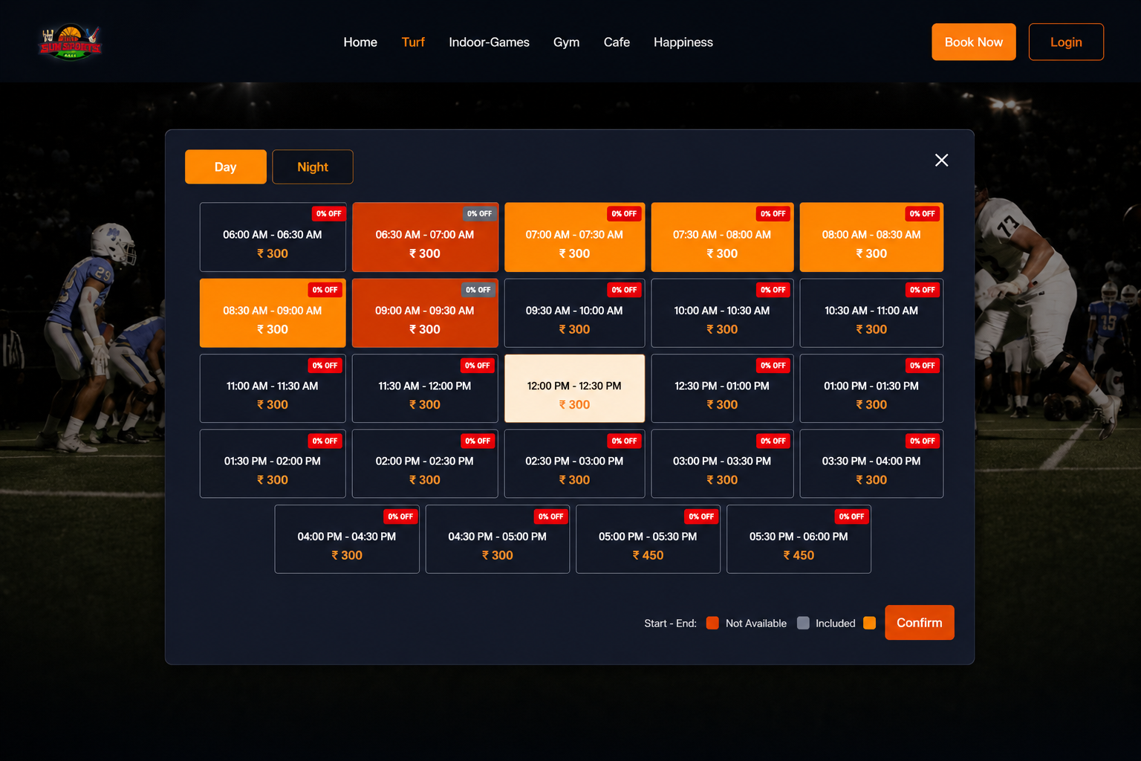The height and width of the screenshot is (761, 1141).
Task: Switch to Night slots tab
Action: [x=313, y=167]
